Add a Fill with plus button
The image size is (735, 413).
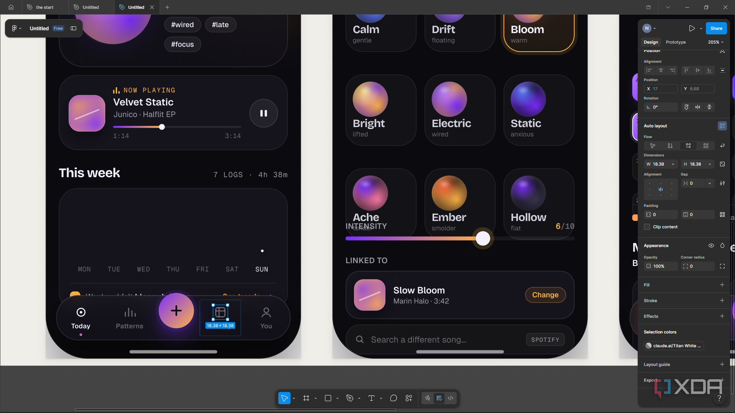pyautogui.click(x=722, y=285)
